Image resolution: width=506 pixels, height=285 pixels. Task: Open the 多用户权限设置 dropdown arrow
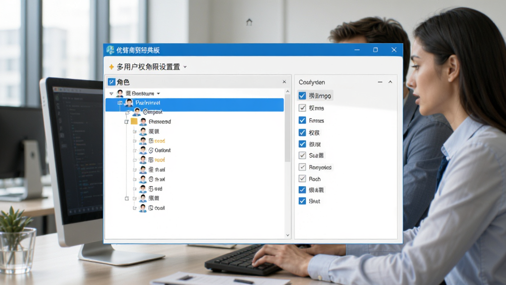point(185,67)
